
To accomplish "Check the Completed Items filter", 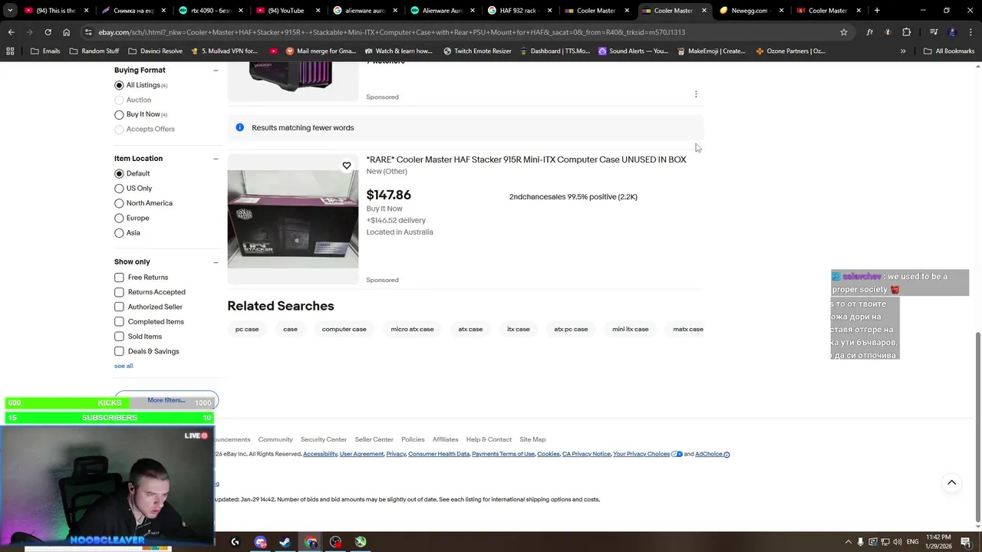I will click(x=119, y=322).
